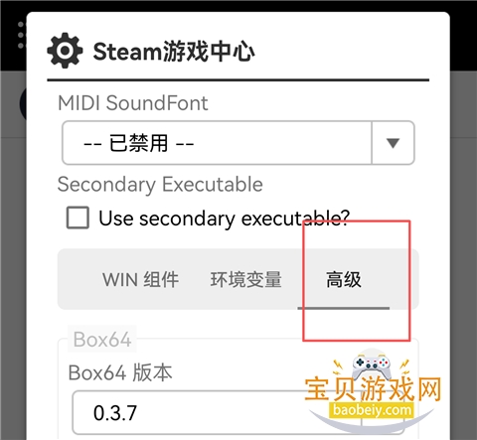The height and width of the screenshot is (440, 477).
Task: Select the 高级 tab
Action: (x=344, y=280)
